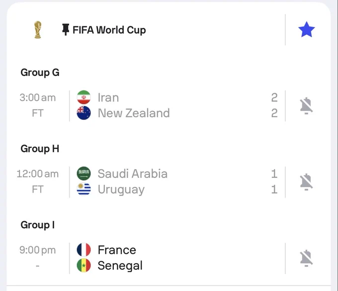This screenshot has height=291, width=338.
Task: Click the France flag icon
Action: pyautogui.click(x=84, y=250)
